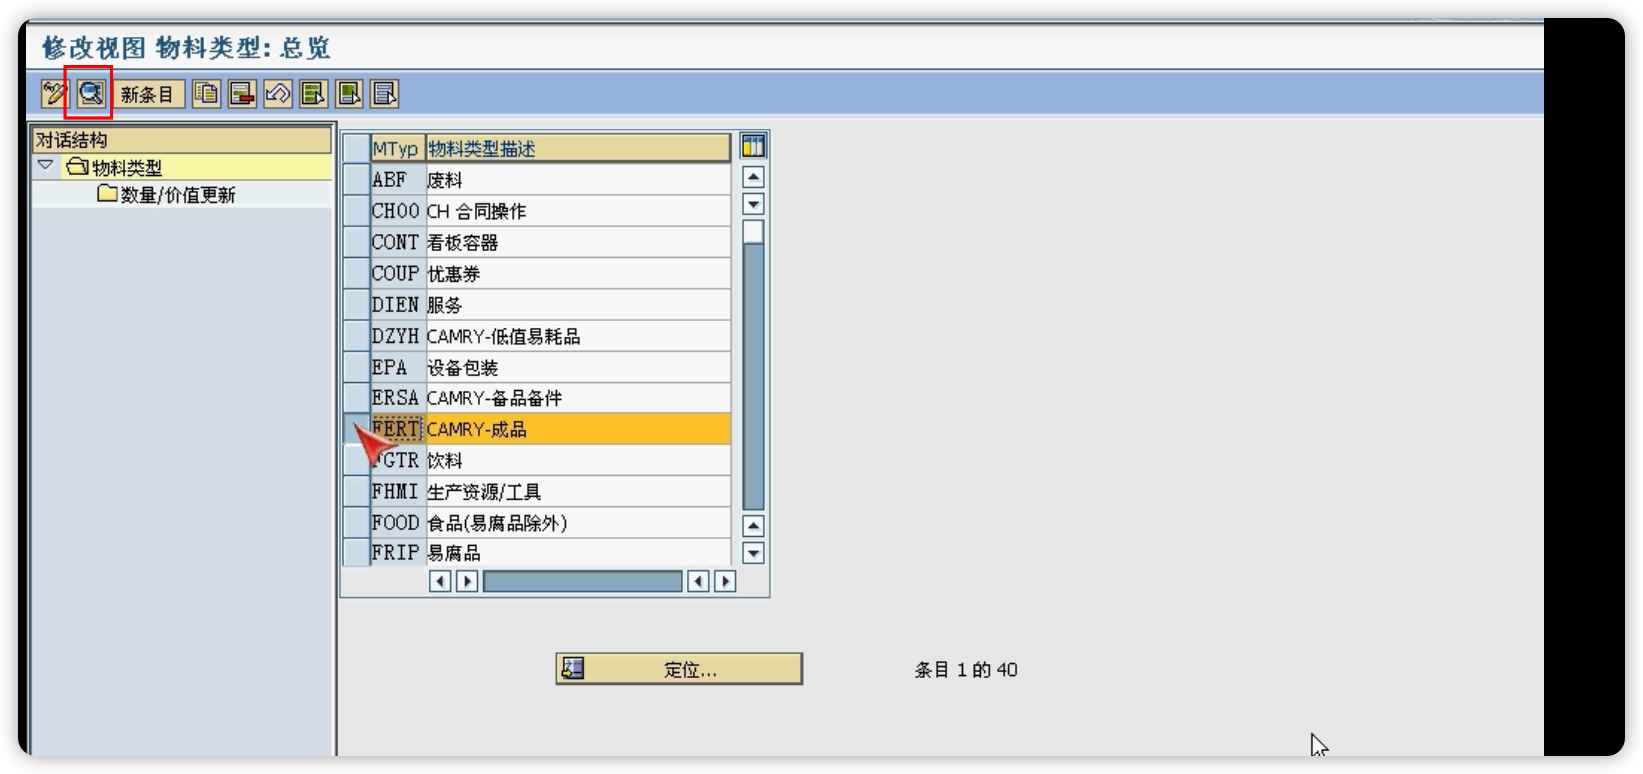
Task: Click the table's horizontal scrollbar track
Action: tap(583, 581)
